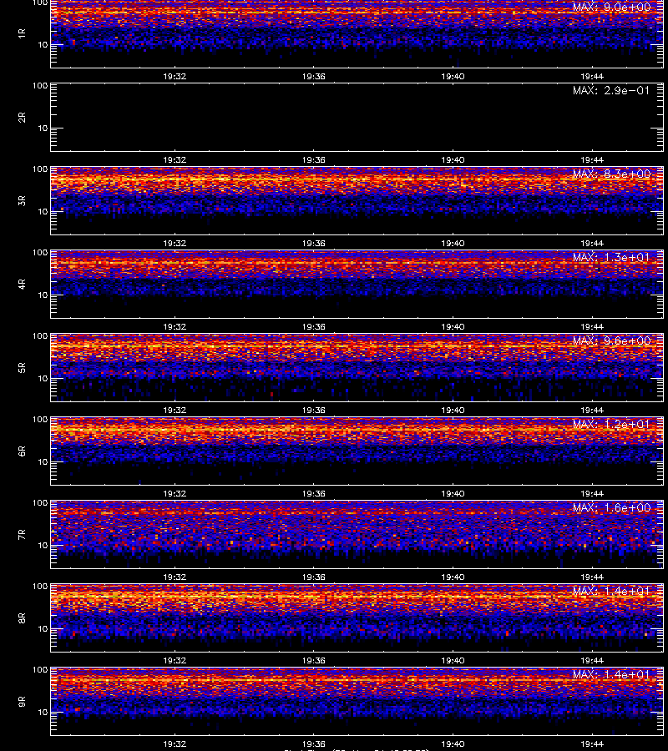This screenshot has width=668, height=751.
Task: Click the 100 y-axis label of panel 7R
Action: (40, 503)
